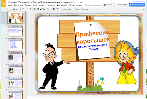The height and width of the screenshot is (99, 147).
Task: Open the Слайд menu
Action: coord(35,5)
